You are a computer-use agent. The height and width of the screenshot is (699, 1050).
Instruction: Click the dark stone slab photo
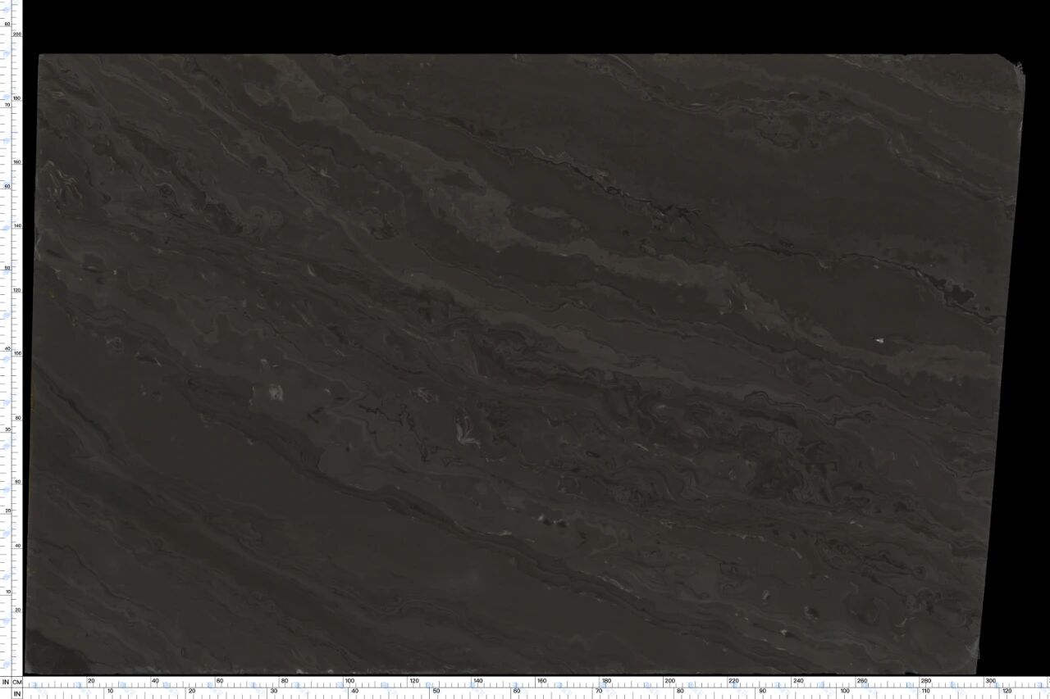[525, 364]
